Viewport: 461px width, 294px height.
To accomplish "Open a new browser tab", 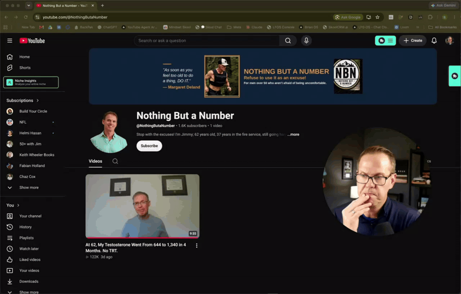I will tap(102, 5).
